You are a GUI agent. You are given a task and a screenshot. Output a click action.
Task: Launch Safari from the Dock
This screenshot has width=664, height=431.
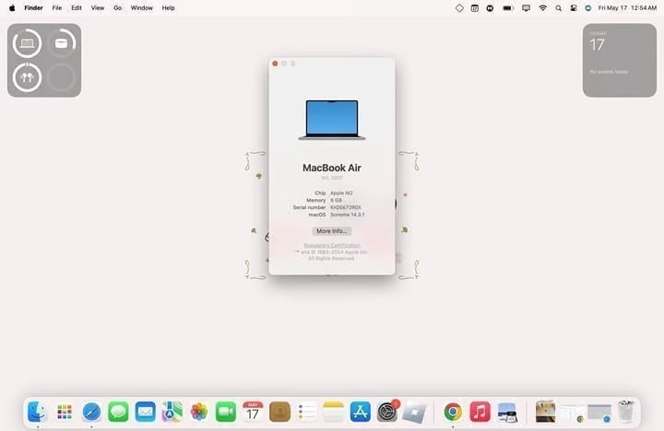(x=91, y=412)
